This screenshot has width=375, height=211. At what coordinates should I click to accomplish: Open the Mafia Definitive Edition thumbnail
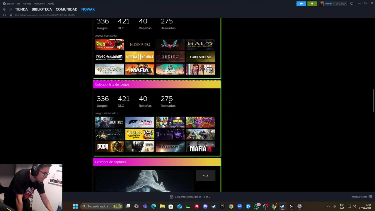click(x=140, y=69)
